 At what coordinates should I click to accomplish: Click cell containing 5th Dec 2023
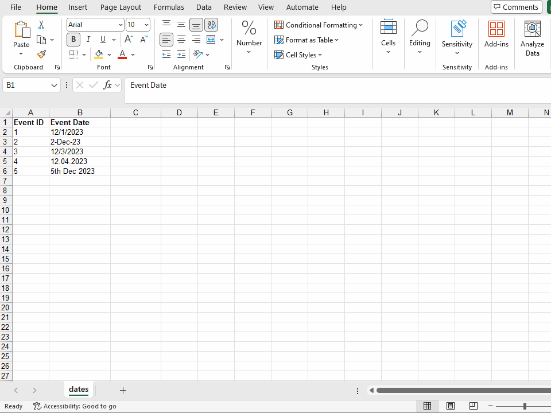click(x=80, y=171)
